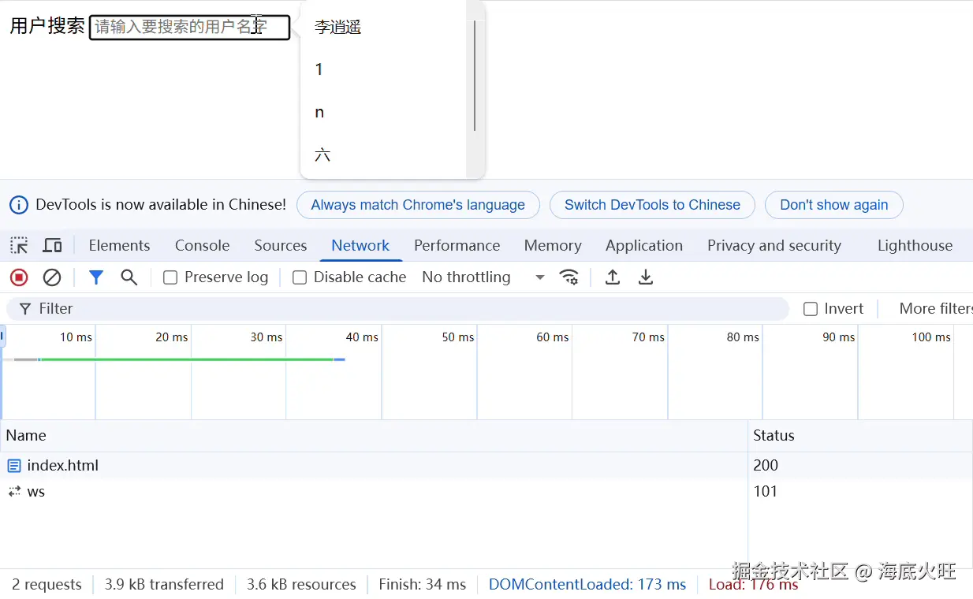Dismiss with Don't show again button
The width and height of the screenshot is (973, 599).
834,205
